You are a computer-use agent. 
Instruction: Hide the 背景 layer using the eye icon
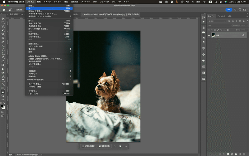coord(209,35)
